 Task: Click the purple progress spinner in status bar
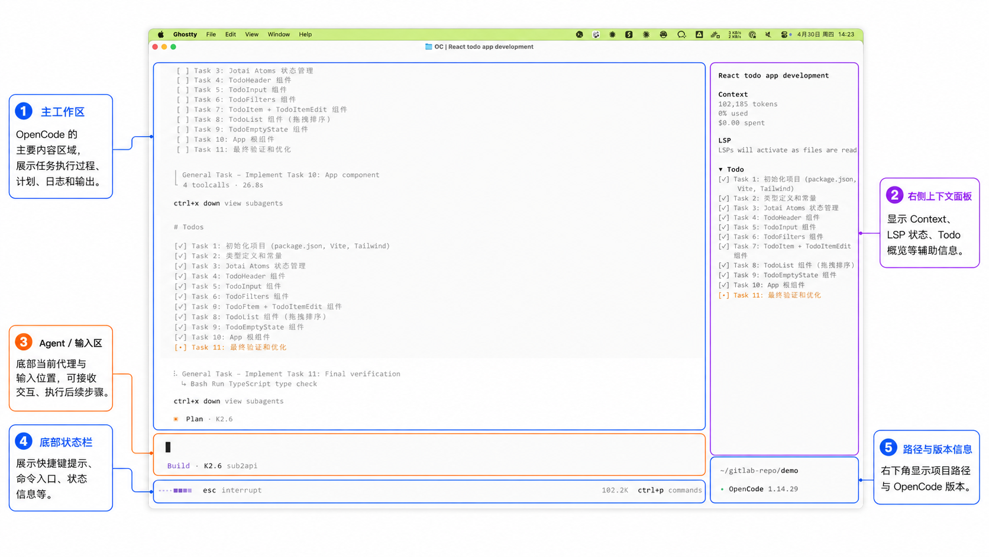175,490
